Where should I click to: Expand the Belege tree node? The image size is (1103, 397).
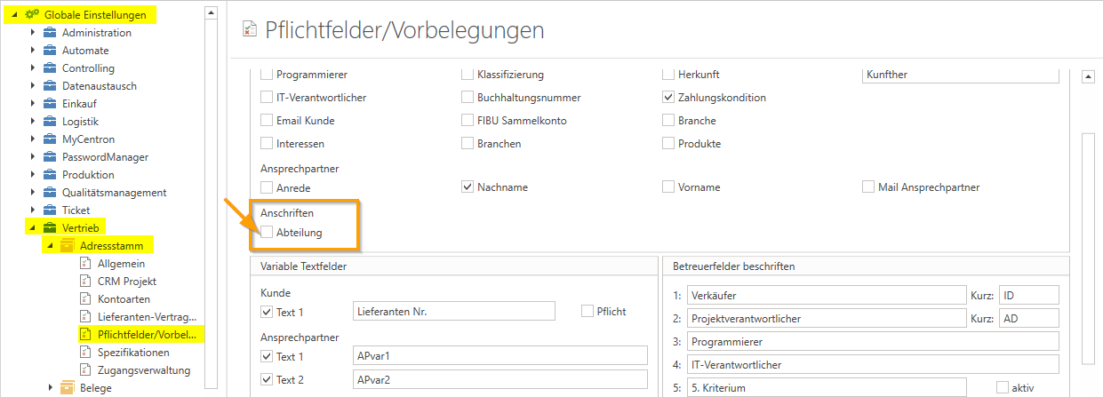[50, 387]
